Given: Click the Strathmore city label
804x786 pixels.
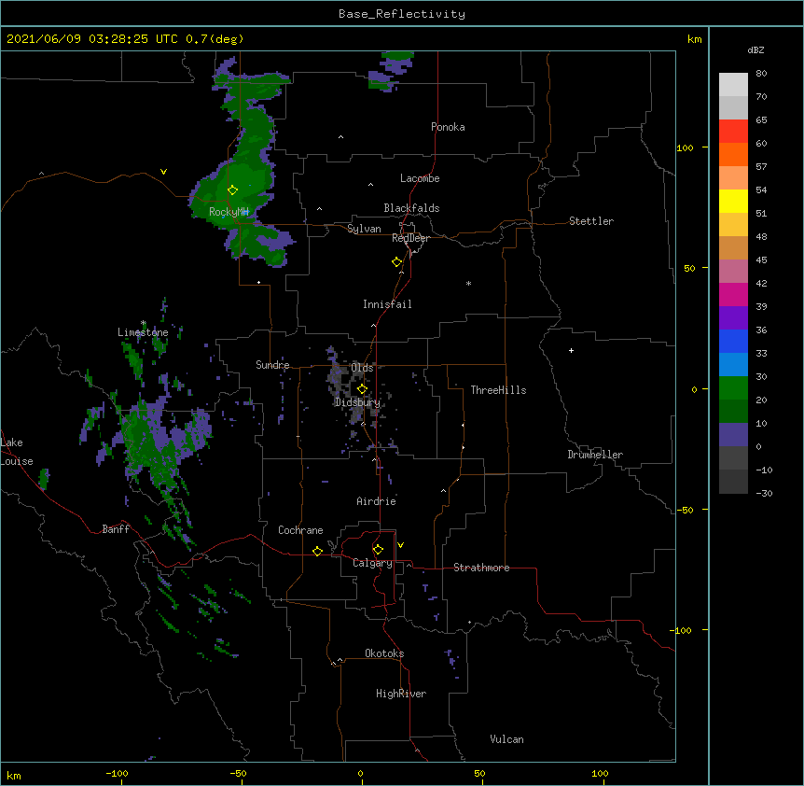Looking at the screenshot, I should 481,568.
